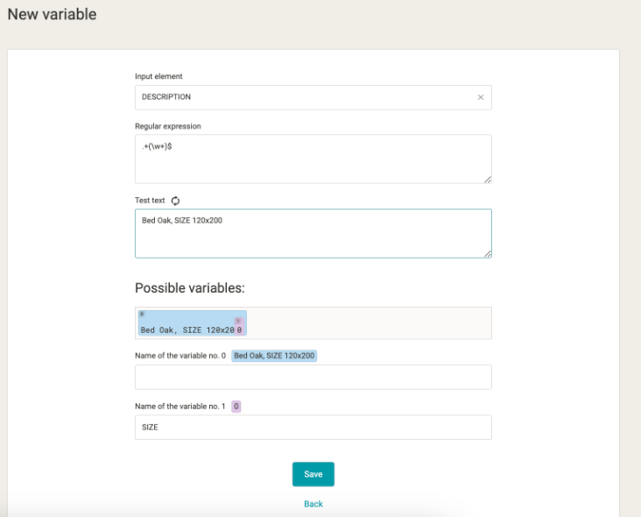Click the 'Regular expression' field label

tap(167, 126)
